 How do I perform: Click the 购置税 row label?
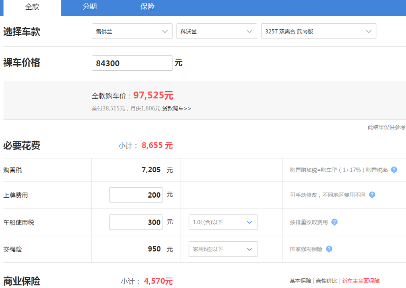(12, 170)
